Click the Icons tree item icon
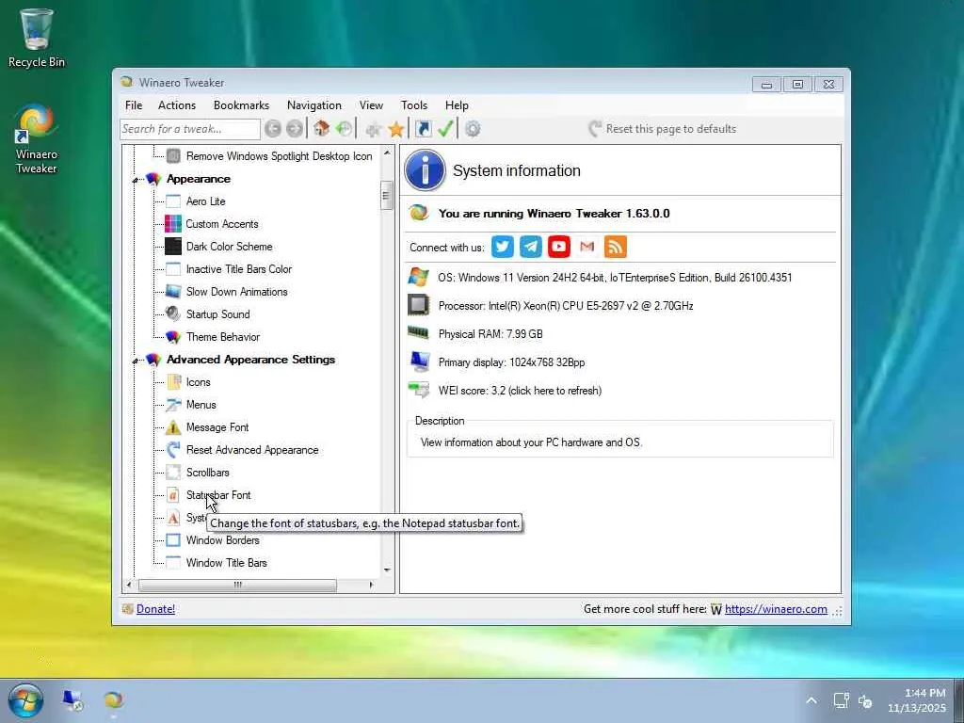 [x=173, y=382]
